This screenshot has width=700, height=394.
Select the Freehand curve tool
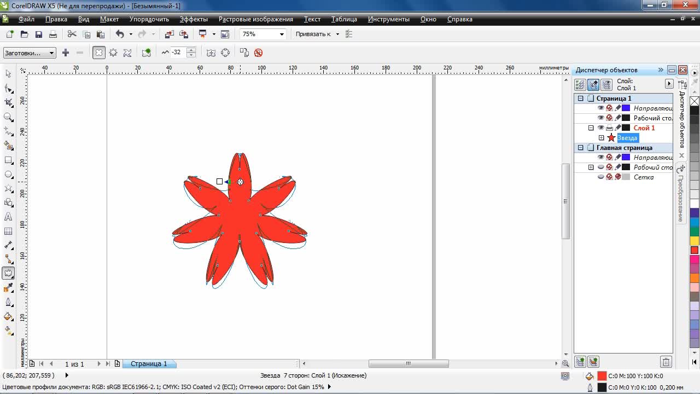click(8, 131)
